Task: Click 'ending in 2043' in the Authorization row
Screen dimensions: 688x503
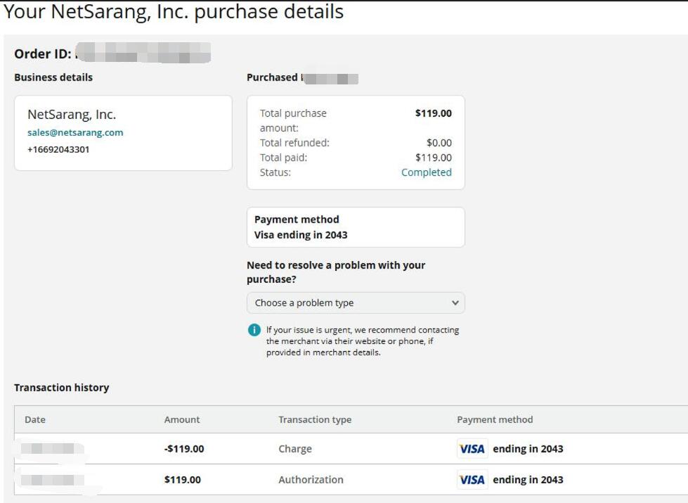Action: [528, 480]
